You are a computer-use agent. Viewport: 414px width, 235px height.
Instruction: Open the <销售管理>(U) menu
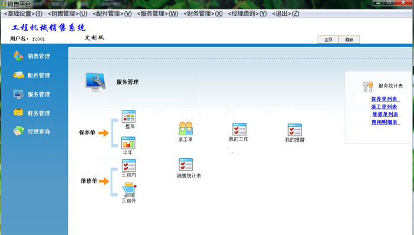click(67, 14)
